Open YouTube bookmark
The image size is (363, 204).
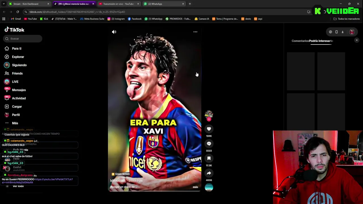pyautogui.click(x=30, y=19)
